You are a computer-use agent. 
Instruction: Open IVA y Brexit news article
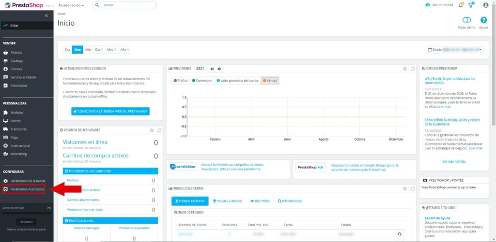449,81
